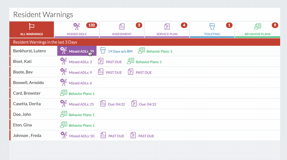Click 'Behavior Plans: 5' for Bankhurst, Lutero

pos(159,51)
